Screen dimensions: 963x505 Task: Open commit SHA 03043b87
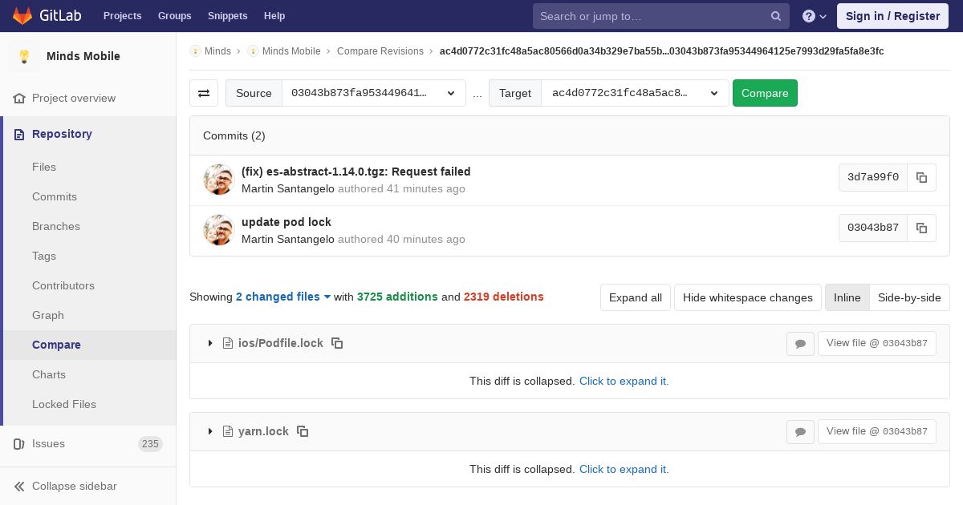click(873, 228)
